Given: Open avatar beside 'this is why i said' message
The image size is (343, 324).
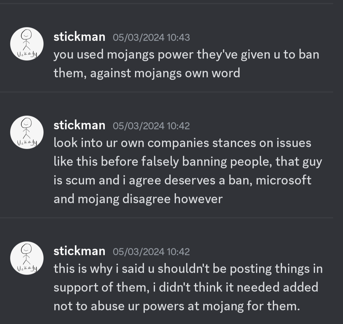Looking at the screenshot, I should coord(27,258).
